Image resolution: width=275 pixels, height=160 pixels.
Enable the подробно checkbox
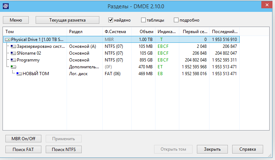pos(176,20)
